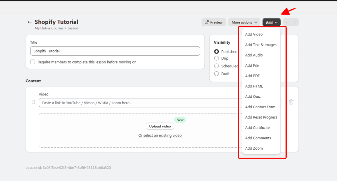Open Preview of the lesson
Image resolution: width=337 pixels, height=181 pixels.
pyautogui.click(x=214, y=22)
